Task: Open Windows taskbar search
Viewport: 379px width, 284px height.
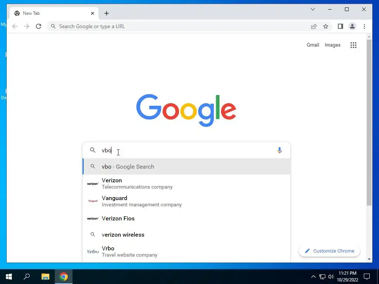Action: coord(27,276)
